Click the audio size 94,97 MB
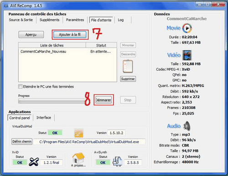Image resolution: width=228 pixels, height=176 pixels. [190, 151]
